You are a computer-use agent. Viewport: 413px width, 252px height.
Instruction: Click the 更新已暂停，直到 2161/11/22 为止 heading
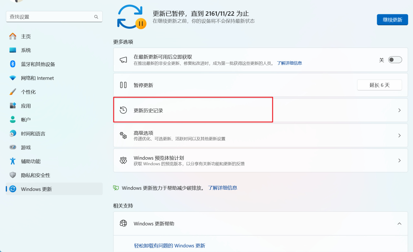[x=201, y=14]
